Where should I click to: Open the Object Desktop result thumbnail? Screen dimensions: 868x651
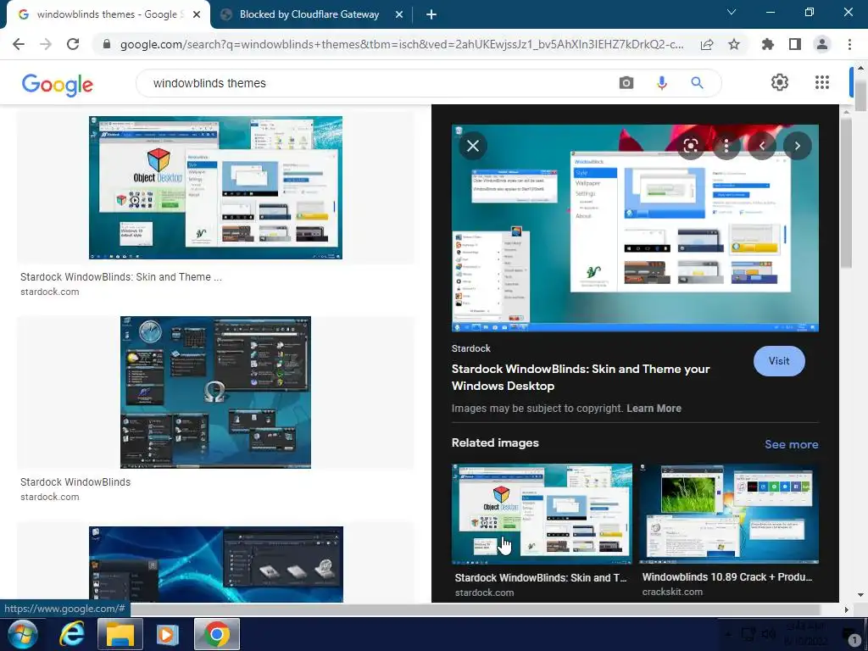pyautogui.click(x=215, y=187)
